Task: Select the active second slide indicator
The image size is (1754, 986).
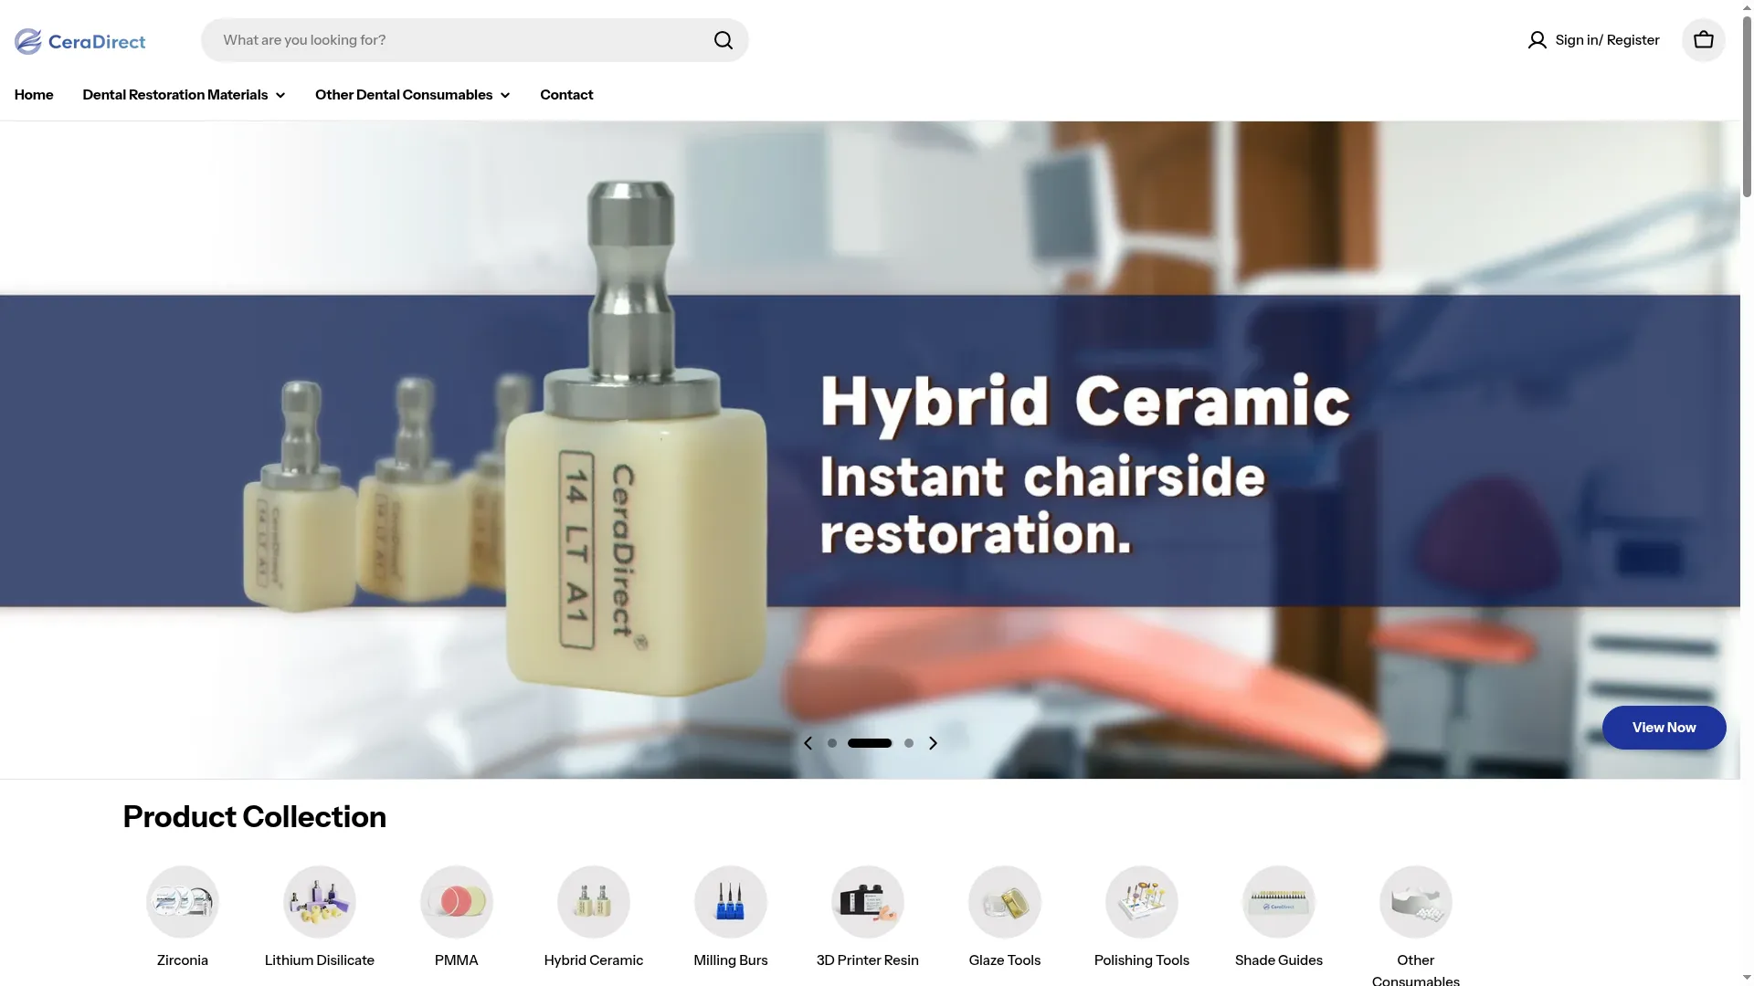Action: pyautogui.click(x=870, y=743)
